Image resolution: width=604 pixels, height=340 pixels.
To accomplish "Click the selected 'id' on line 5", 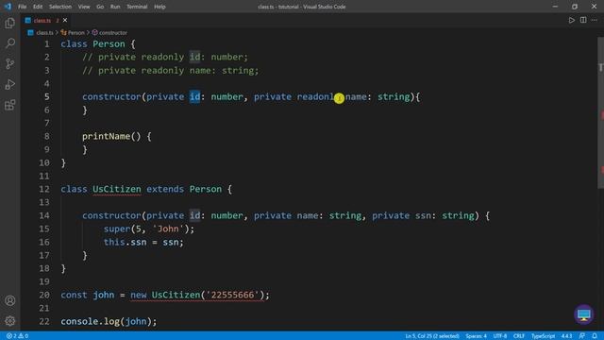I will click(x=195, y=96).
